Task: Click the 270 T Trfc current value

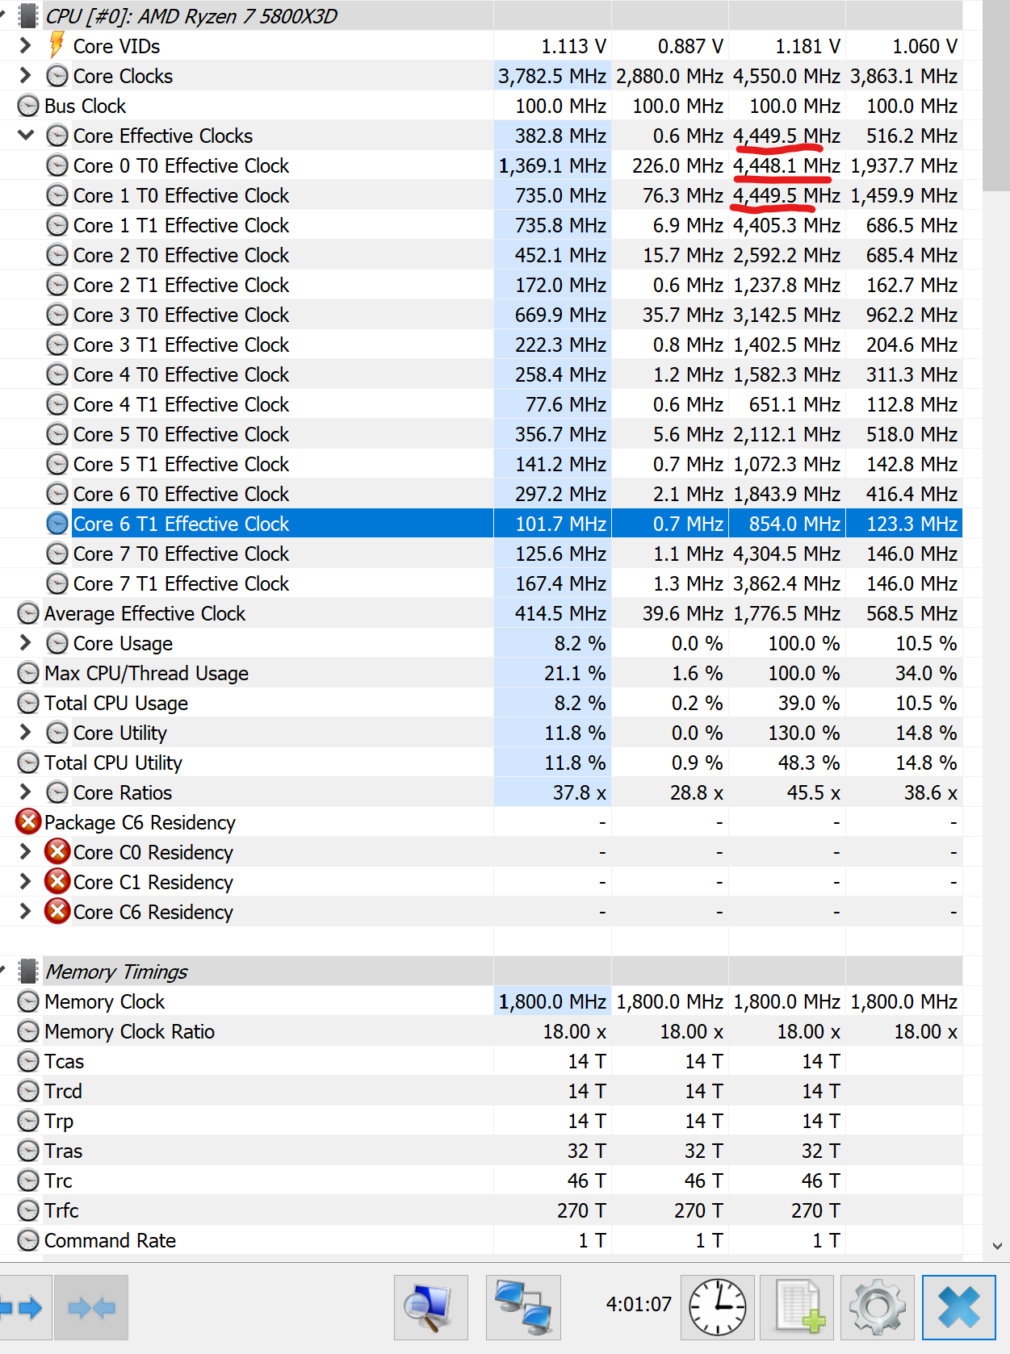Action: pyautogui.click(x=581, y=1210)
